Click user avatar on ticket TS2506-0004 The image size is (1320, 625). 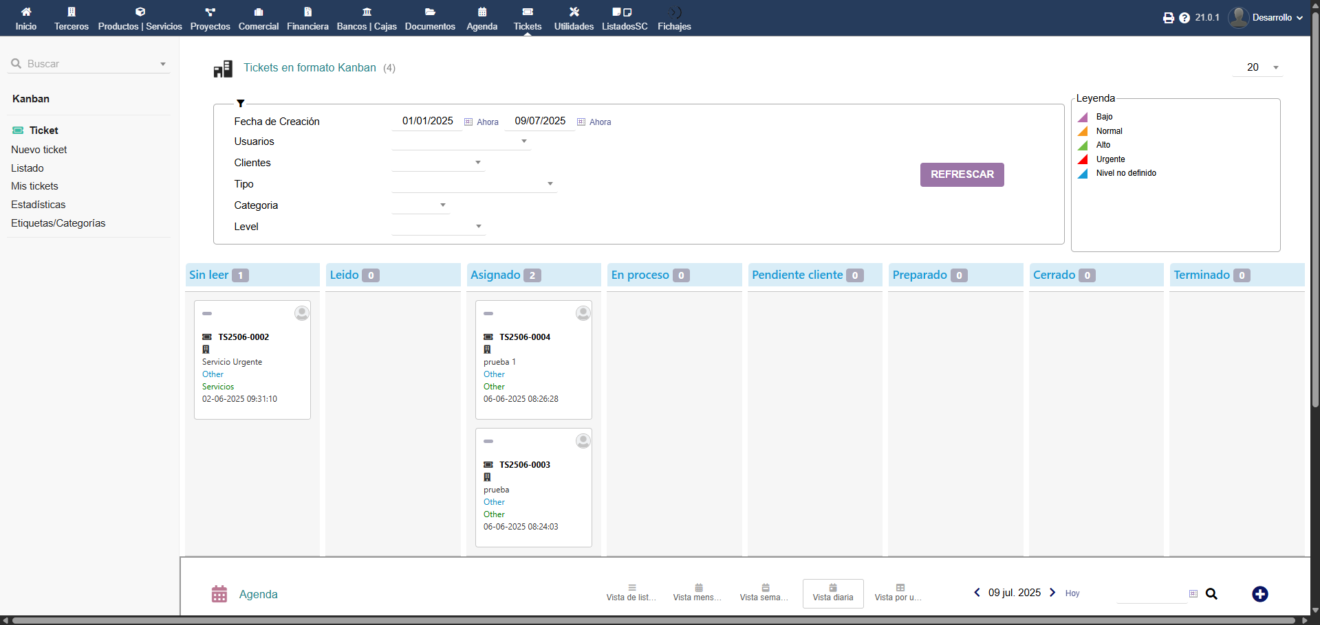[583, 313]
